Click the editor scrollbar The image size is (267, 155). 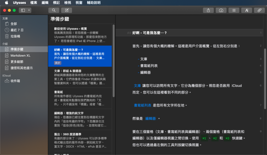point(265,79)
